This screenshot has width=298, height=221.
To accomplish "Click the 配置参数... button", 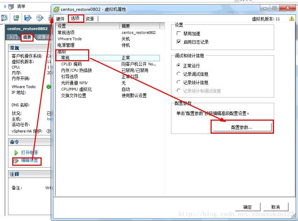I will pyautogui.click(x=242, y=127).
